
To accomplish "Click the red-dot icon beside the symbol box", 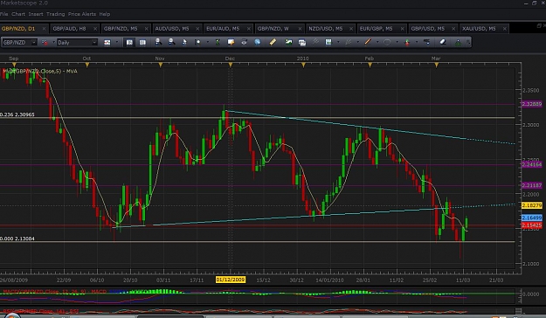I will click(45, 43).
